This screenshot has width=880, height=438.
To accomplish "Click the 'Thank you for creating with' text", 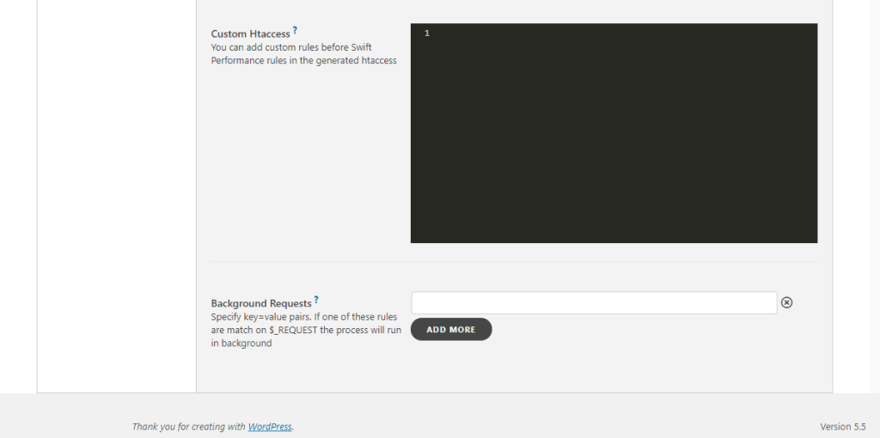I will (x=189, y=427).
